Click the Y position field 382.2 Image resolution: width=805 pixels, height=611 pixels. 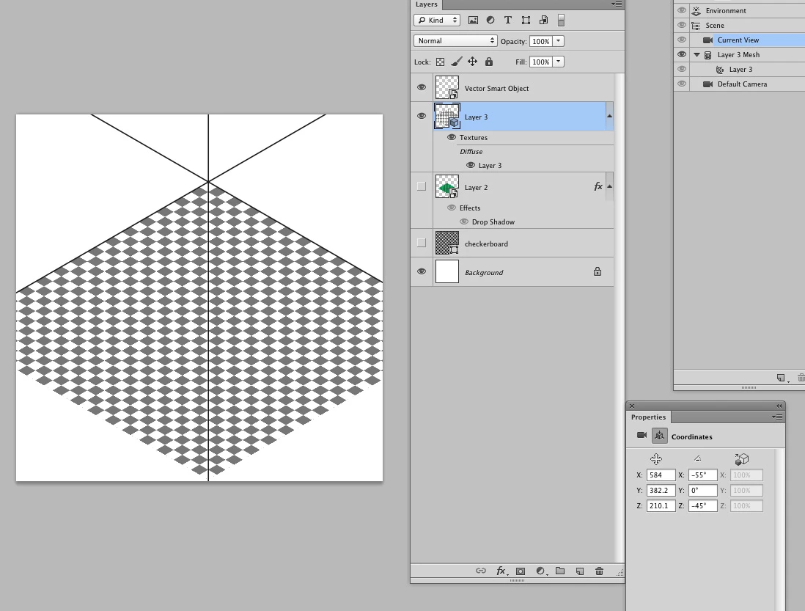(661, 490)
